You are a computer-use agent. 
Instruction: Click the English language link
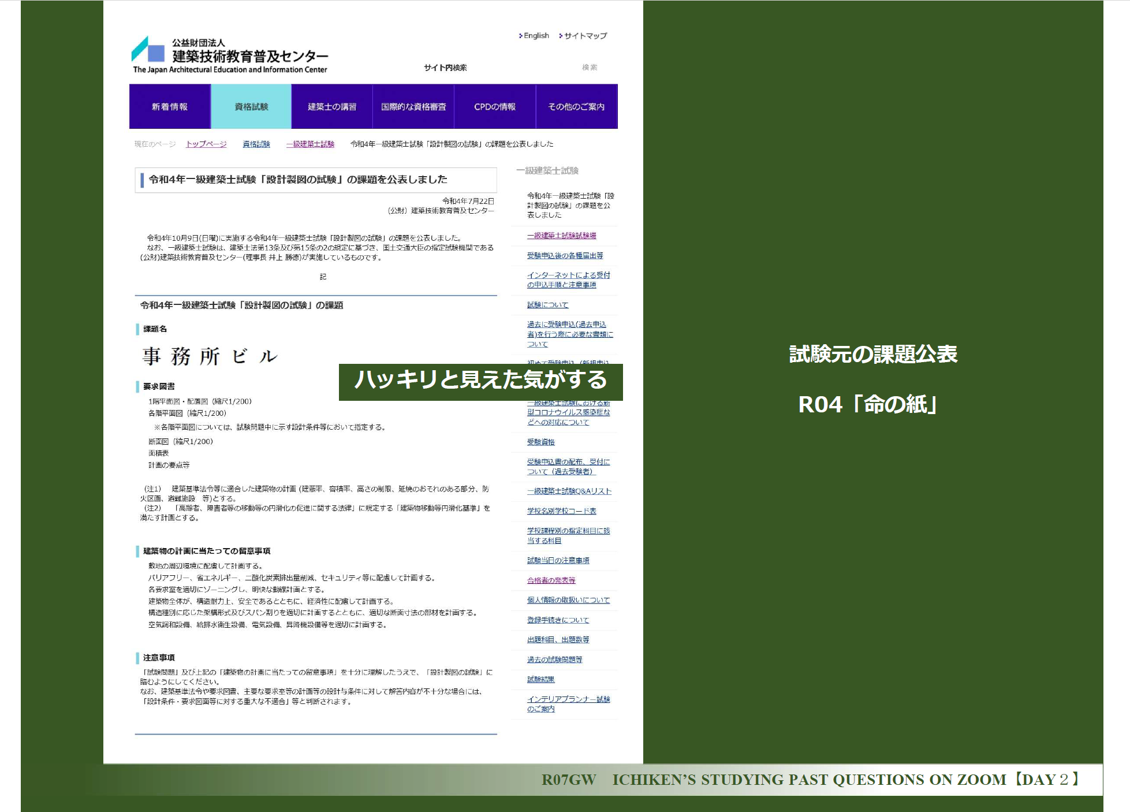pos(536,36)
